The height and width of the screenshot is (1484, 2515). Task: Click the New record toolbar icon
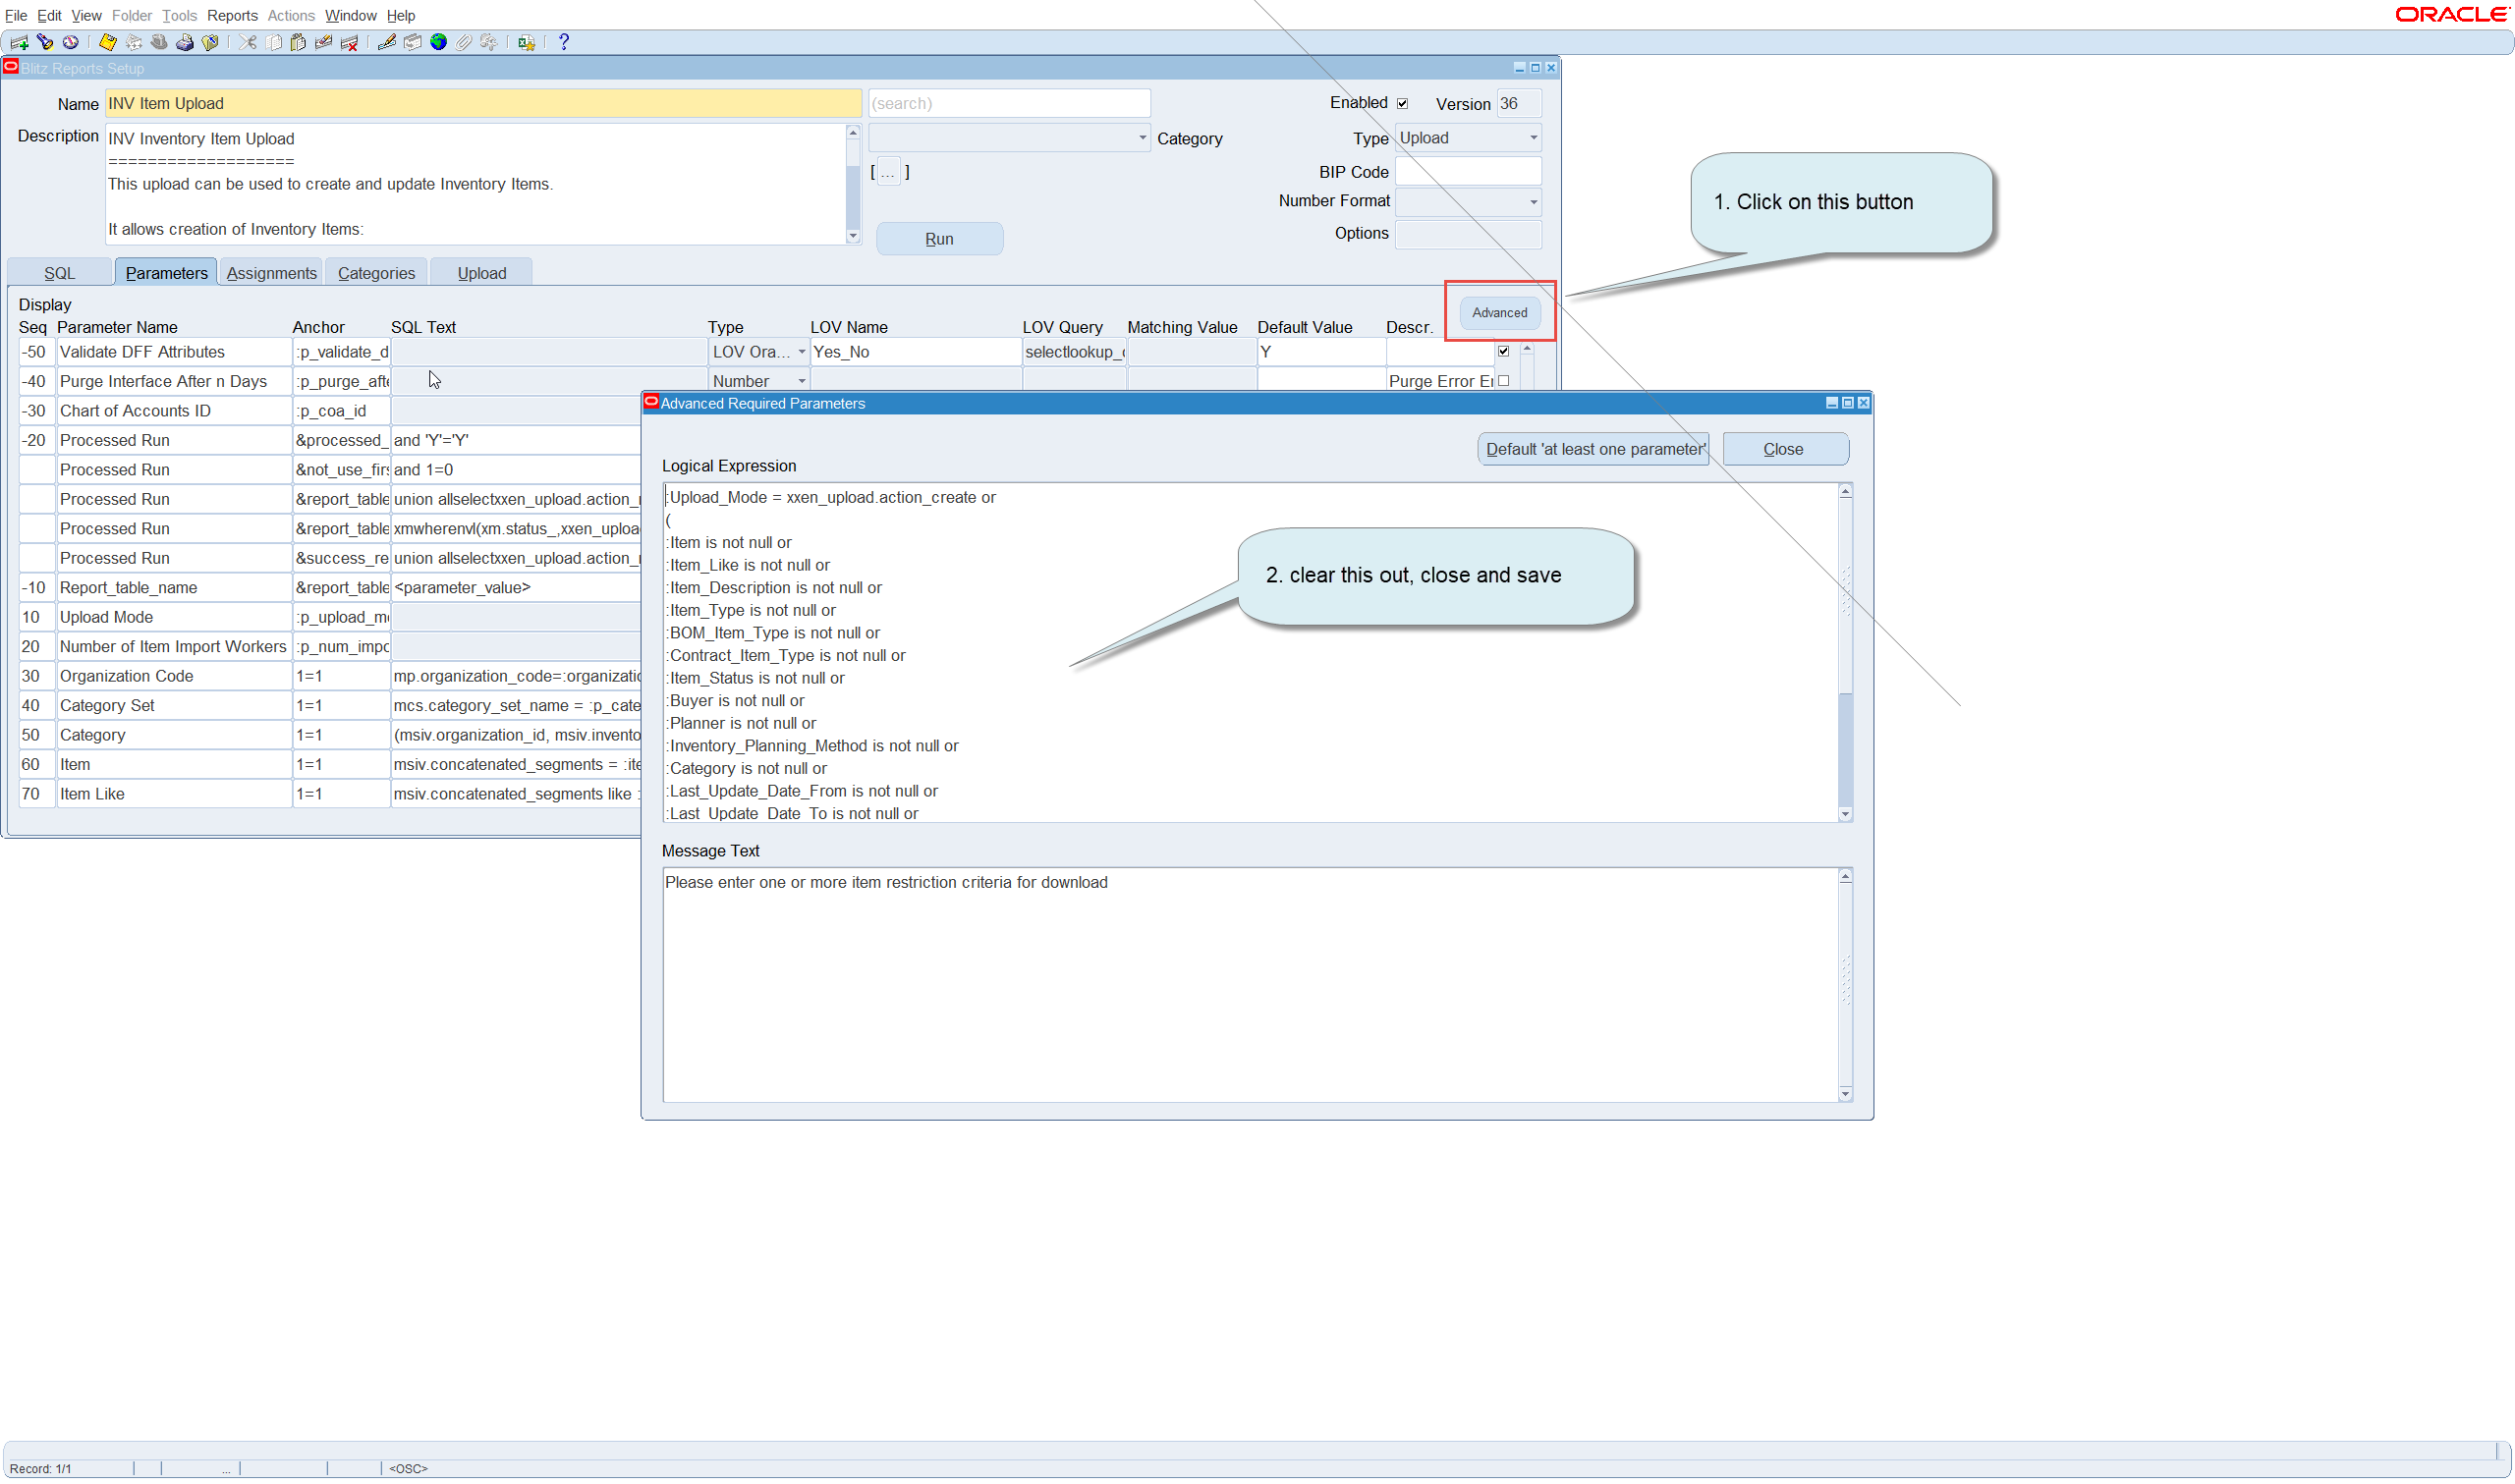[19, 42]
